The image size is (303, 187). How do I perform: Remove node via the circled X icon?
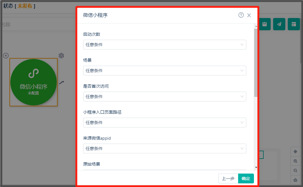point(6,56)
